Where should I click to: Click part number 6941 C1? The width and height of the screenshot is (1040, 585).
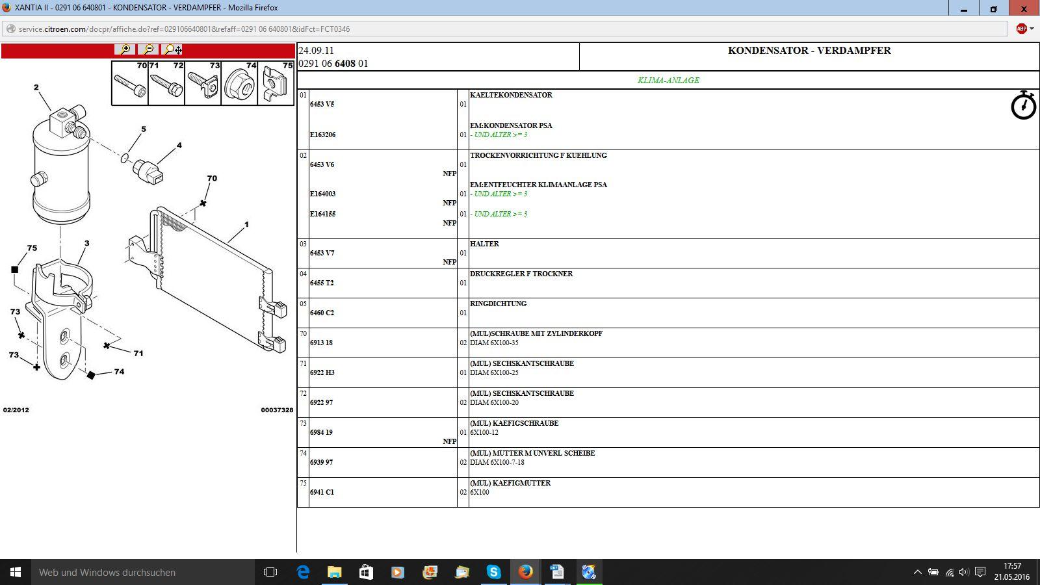coord(322,492)
